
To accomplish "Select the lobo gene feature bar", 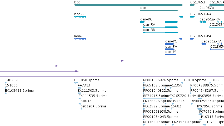I will coord(128,5).
